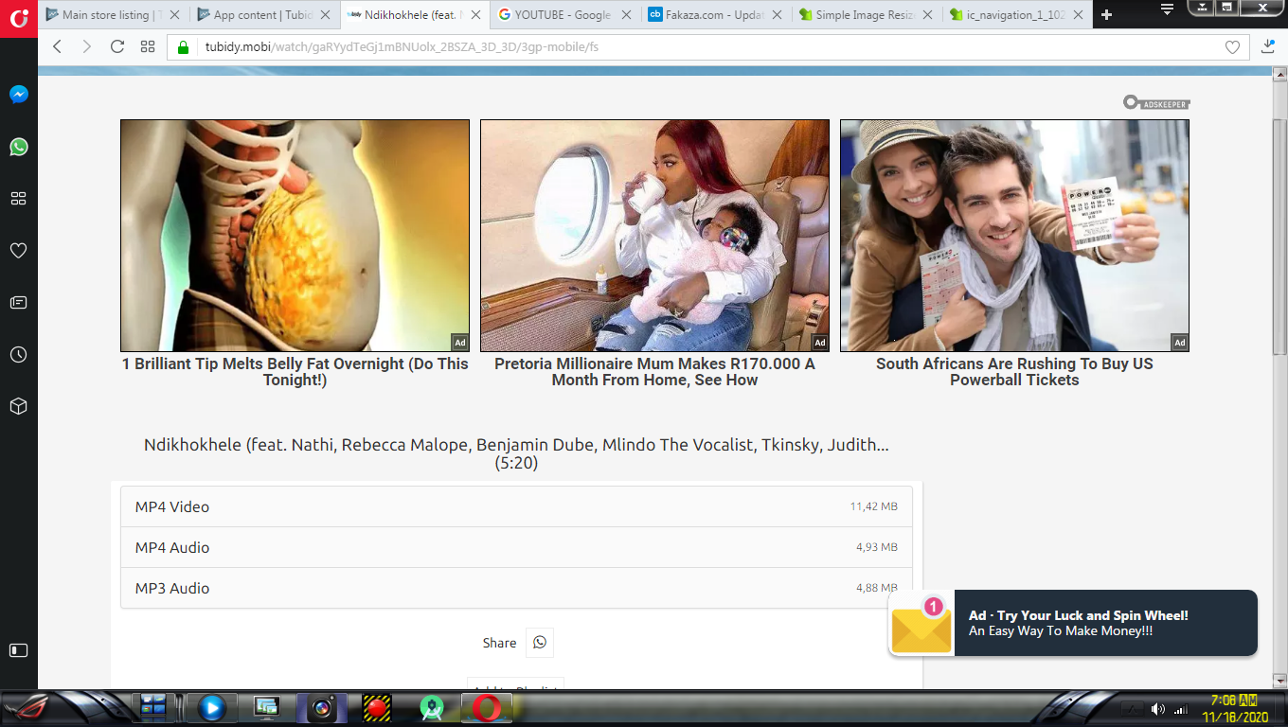The image size is (1288, 727).
Task: Close the App content tab
Action: coord(325,15)
